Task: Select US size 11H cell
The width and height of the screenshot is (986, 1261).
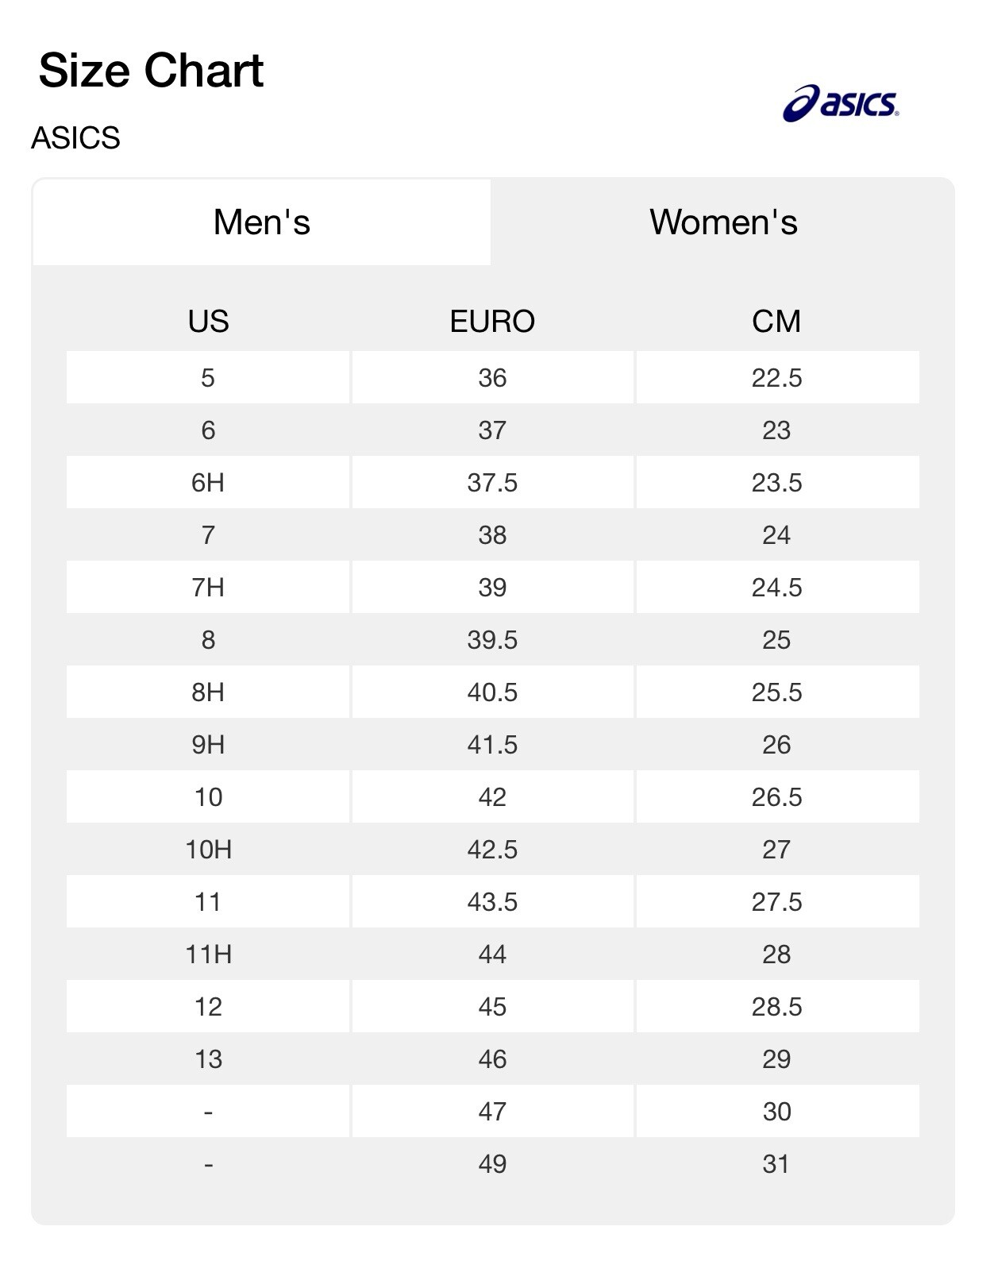Action: (x=208, y=954)
